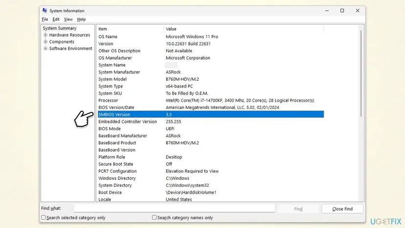Select the System Type row
This screenshot has height=228, width=405.
pyautogui.click(x=211, y=86)
